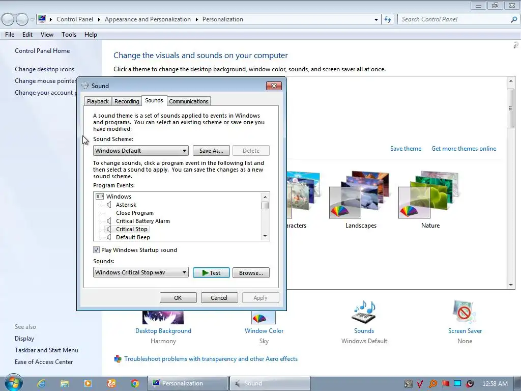This screenshot has width=521, height=391.
Task: Click Get more themes online link
Action: click(x=464, y=149)
